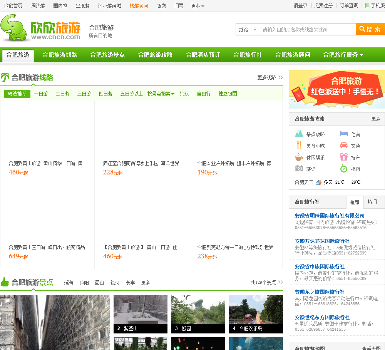Expand the 合肥旅行服务 dropdown

[x=343, y=55]
